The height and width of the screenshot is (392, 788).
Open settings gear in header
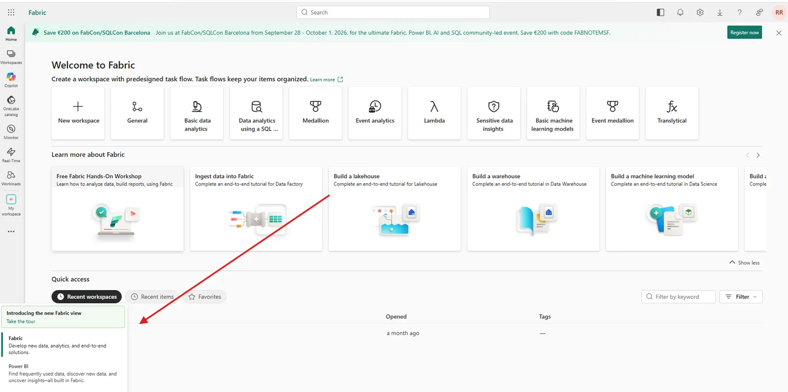[x=700, y=12]
